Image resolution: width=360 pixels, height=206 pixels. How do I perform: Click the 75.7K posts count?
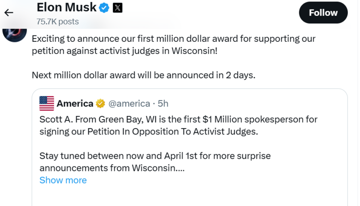(58, 21)
